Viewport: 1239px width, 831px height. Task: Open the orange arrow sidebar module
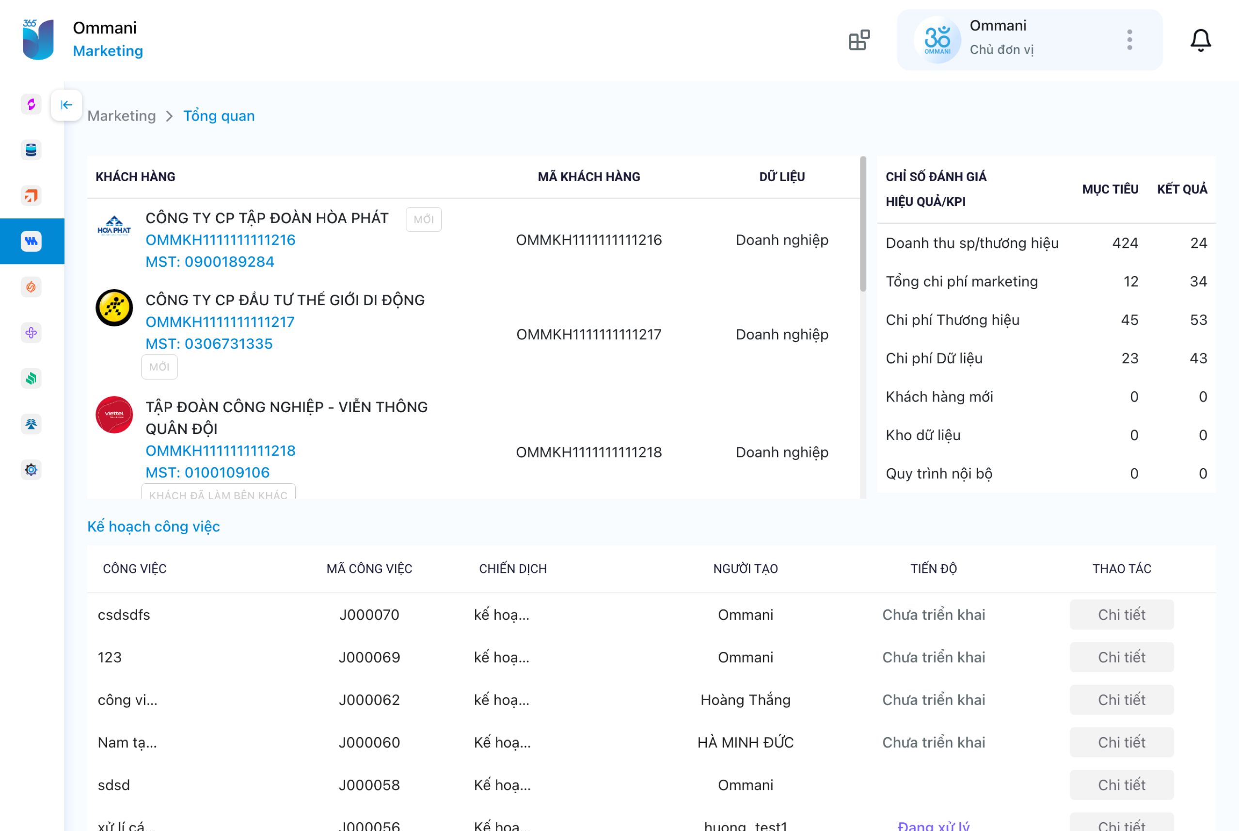tap(32, 196)
